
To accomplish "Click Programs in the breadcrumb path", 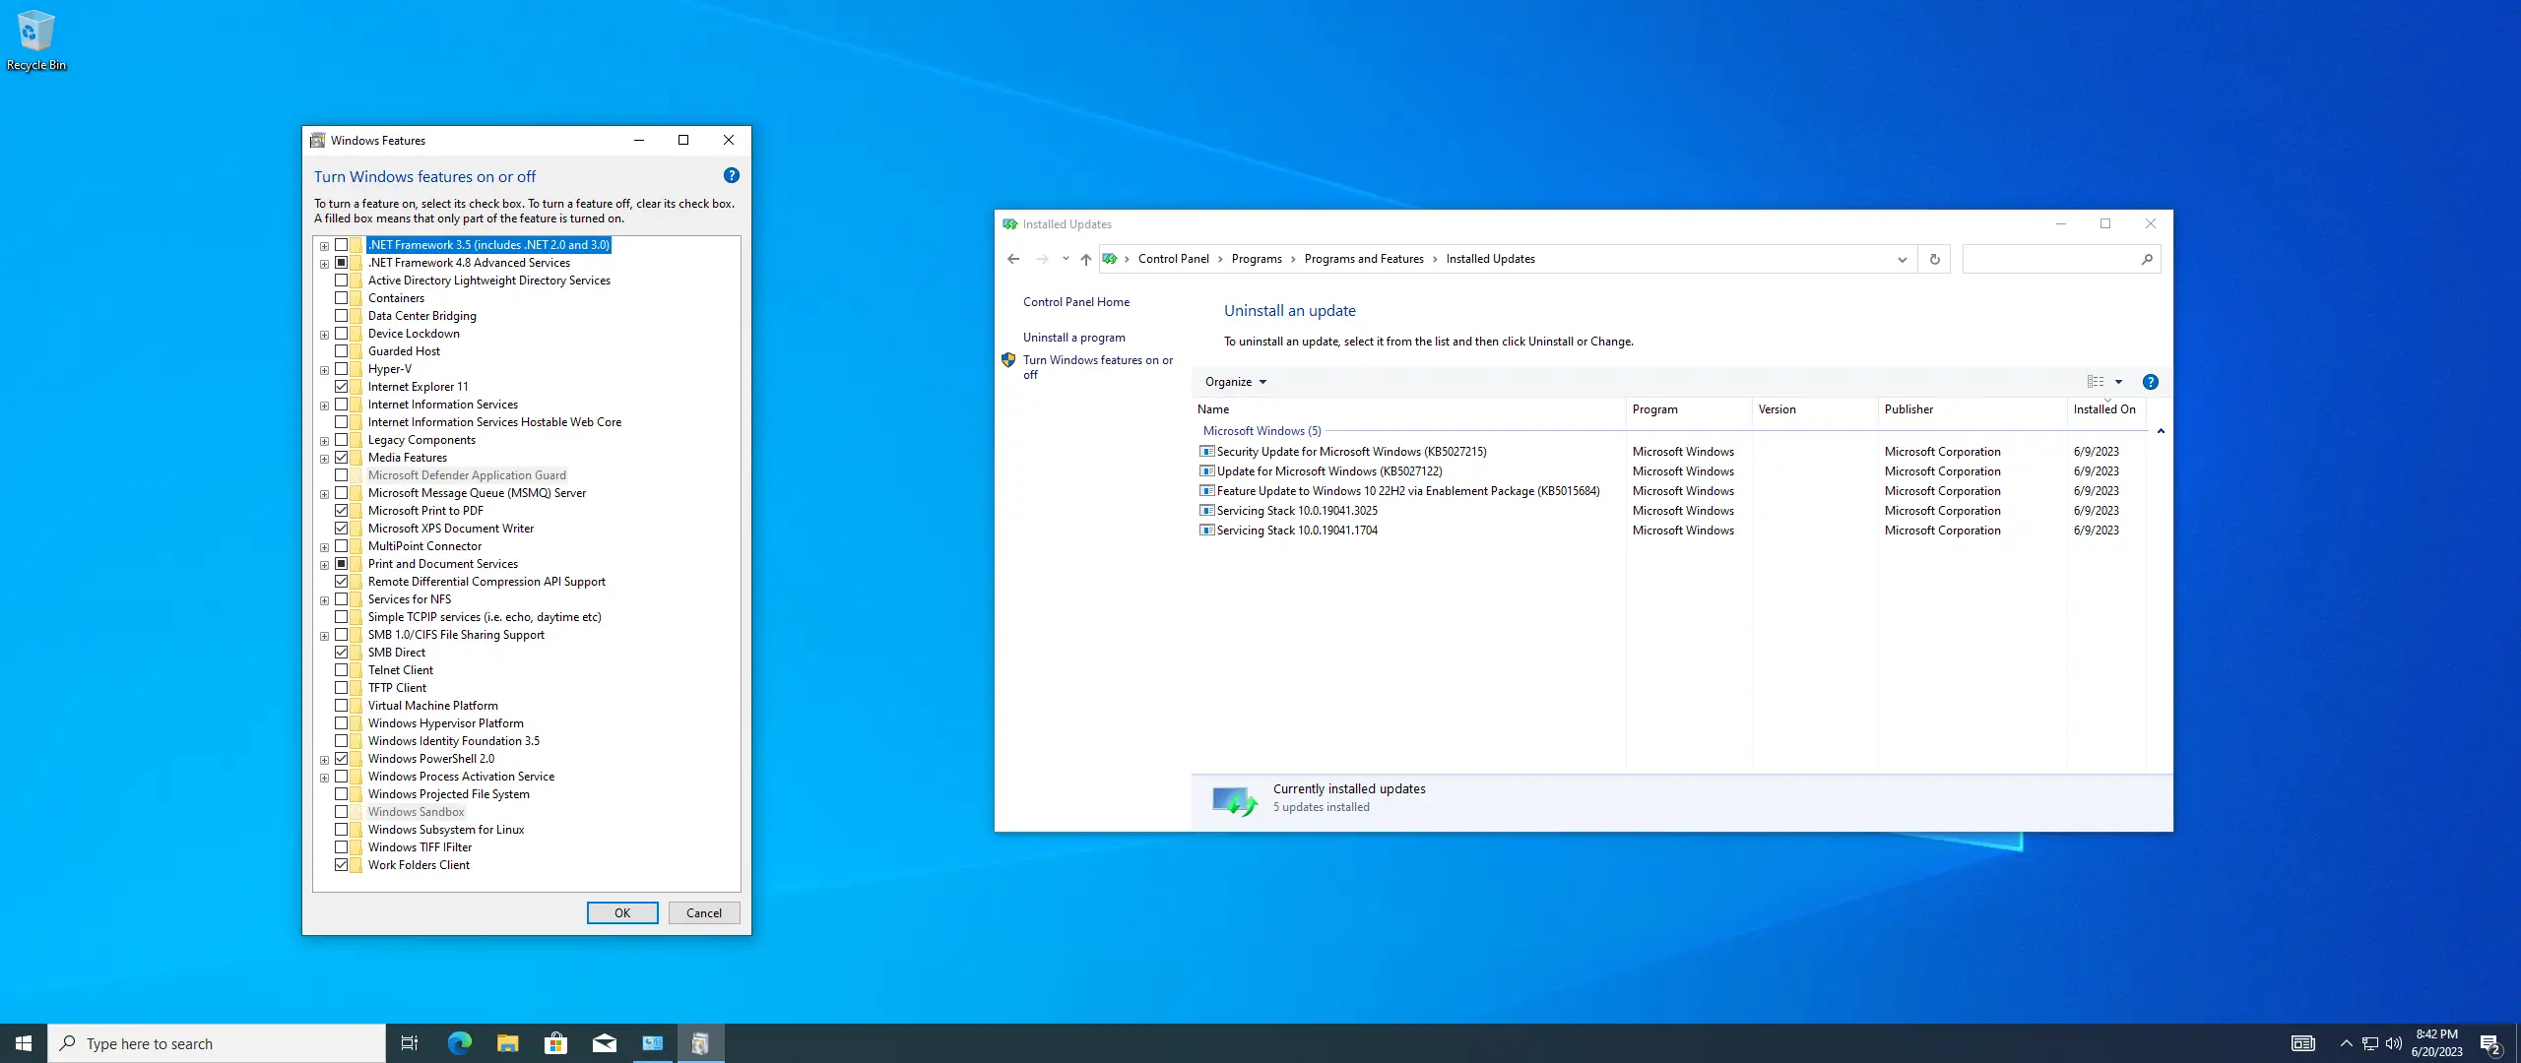I will [x=1257, y=259].
